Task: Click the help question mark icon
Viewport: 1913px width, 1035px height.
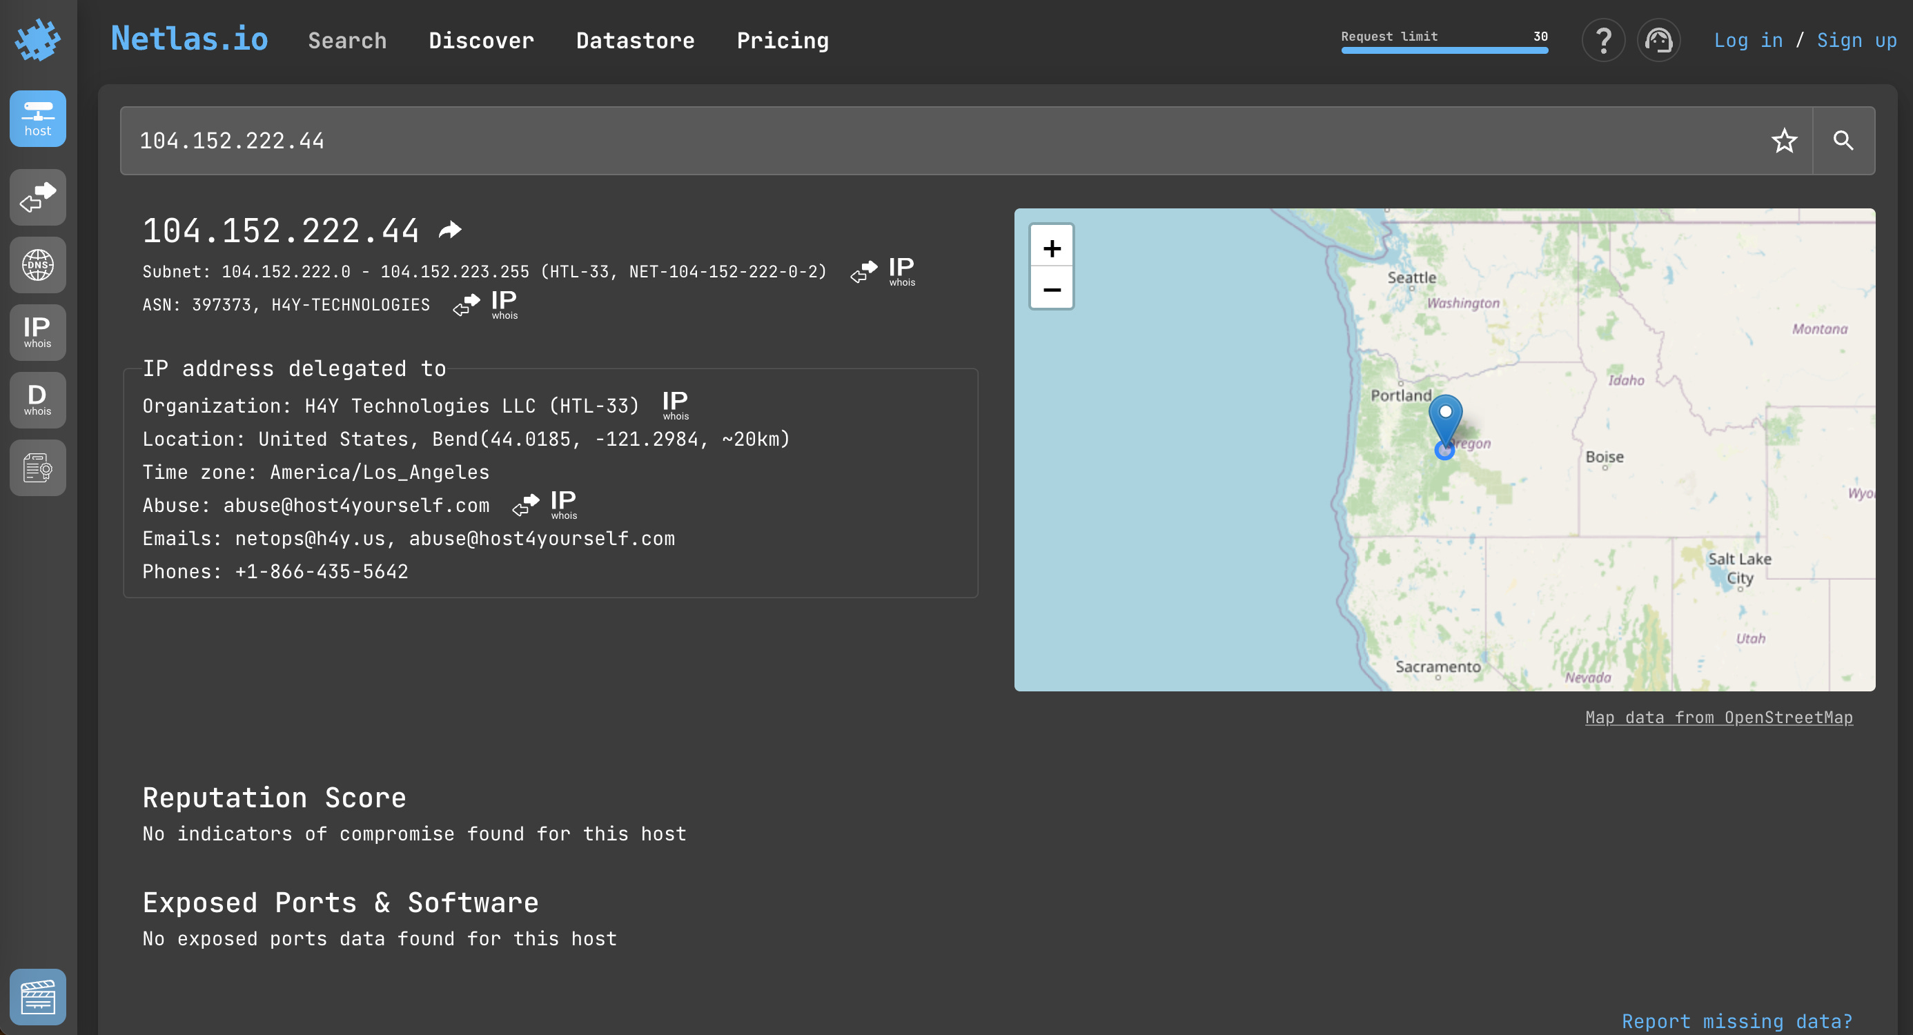Action: 1603,40
